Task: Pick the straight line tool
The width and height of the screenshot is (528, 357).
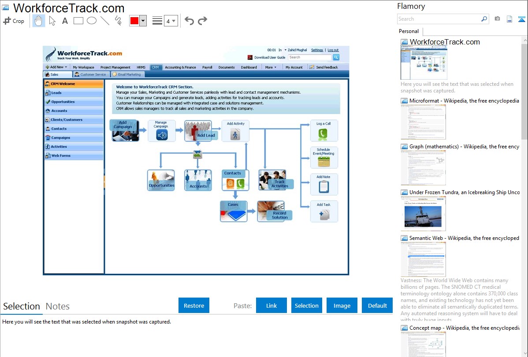Action: [105, 21]
